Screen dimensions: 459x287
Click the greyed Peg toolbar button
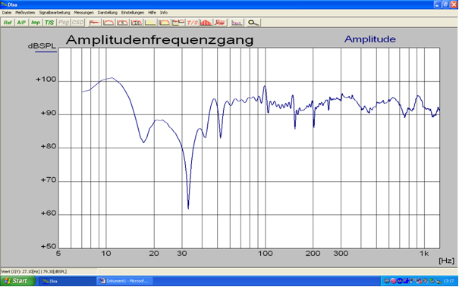click(x=64, y=23)
